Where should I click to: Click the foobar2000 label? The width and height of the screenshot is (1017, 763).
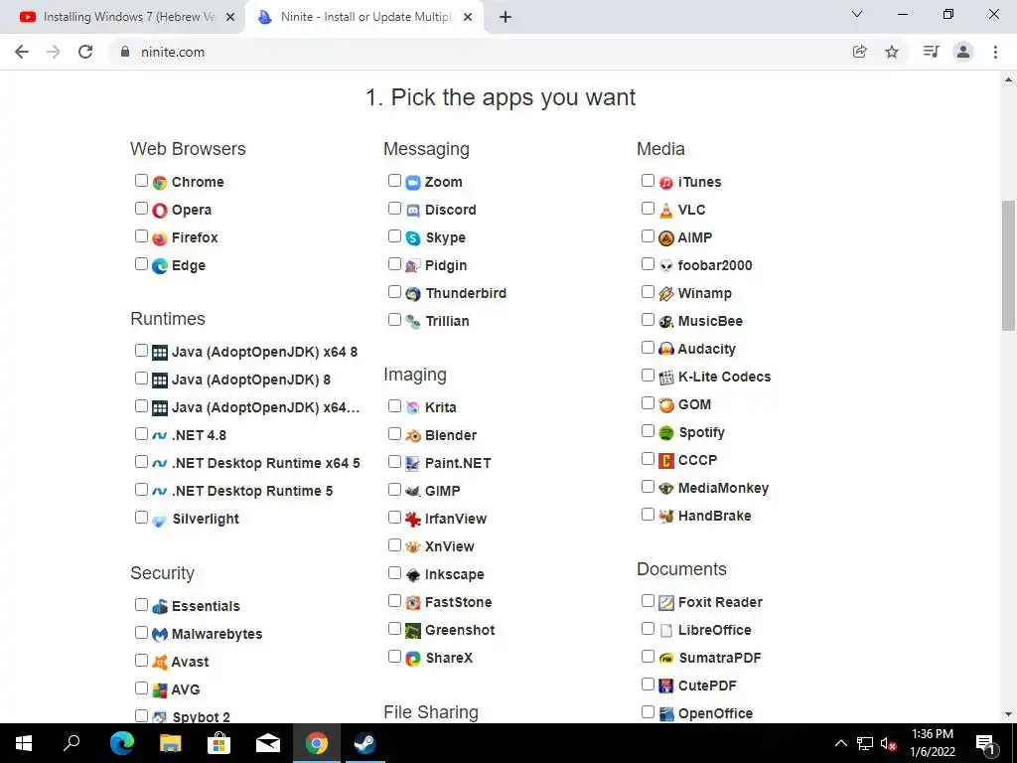[x=715, y=265]
